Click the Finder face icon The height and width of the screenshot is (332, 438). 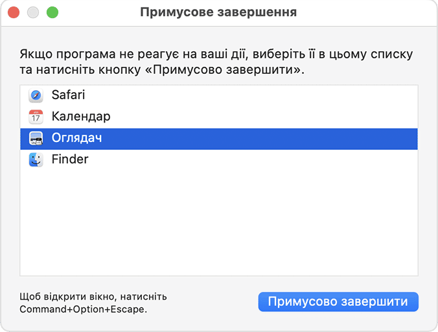coord(36,160)
